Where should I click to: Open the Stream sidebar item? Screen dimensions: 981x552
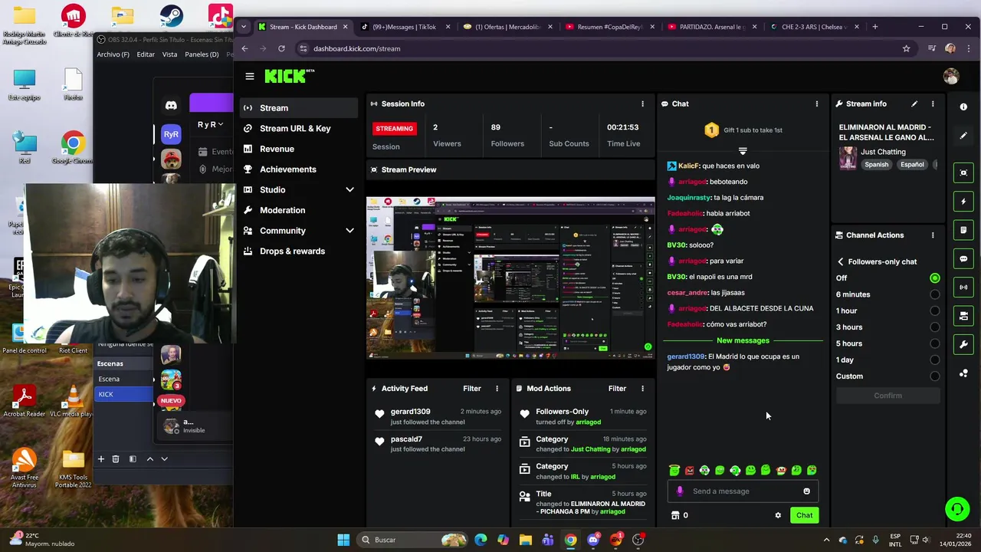[298, 108]
